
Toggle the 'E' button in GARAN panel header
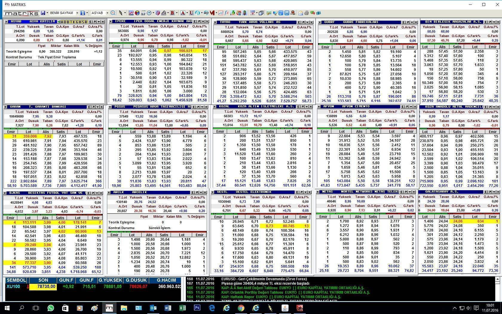tap(89, 107)
